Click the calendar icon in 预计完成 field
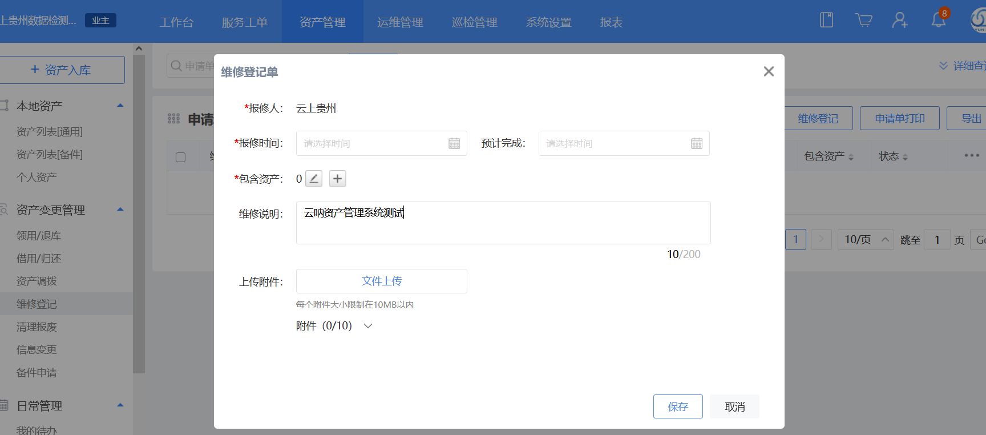Screen dimensions: 986x435 [697, 143]
